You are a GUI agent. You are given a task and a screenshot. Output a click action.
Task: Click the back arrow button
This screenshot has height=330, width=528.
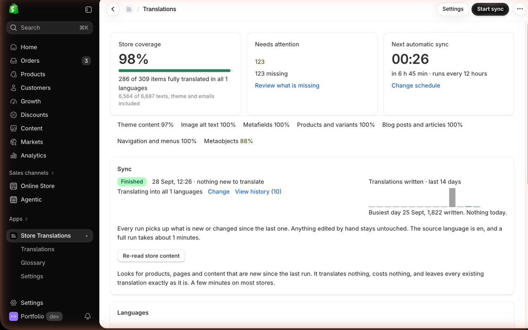click(113, 9)
